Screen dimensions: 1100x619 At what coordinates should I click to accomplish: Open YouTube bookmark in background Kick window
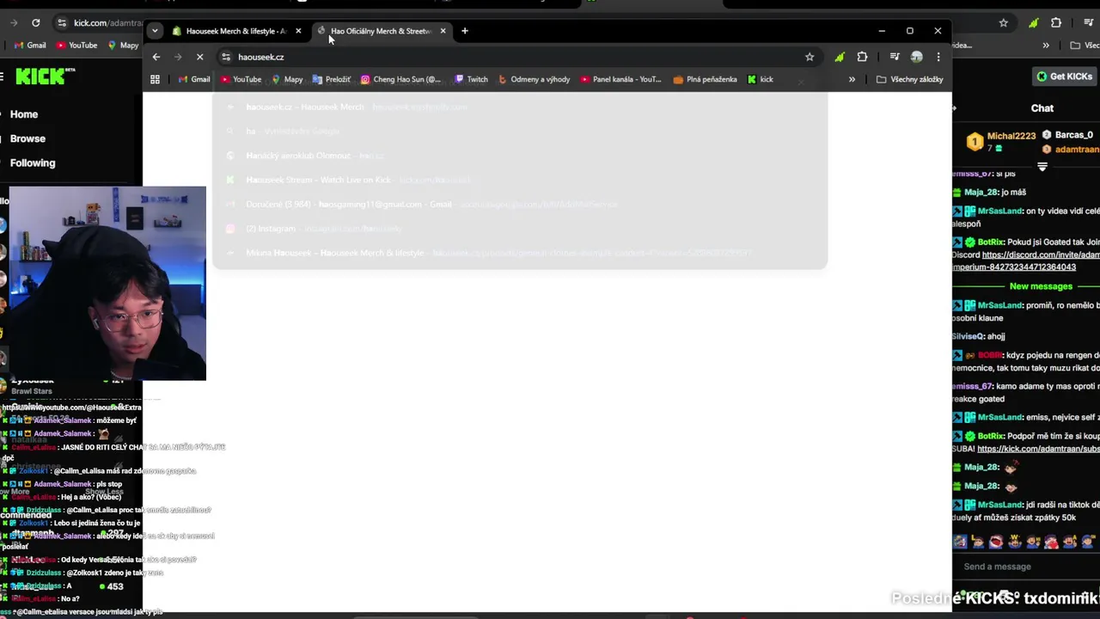tap(76, 45)
